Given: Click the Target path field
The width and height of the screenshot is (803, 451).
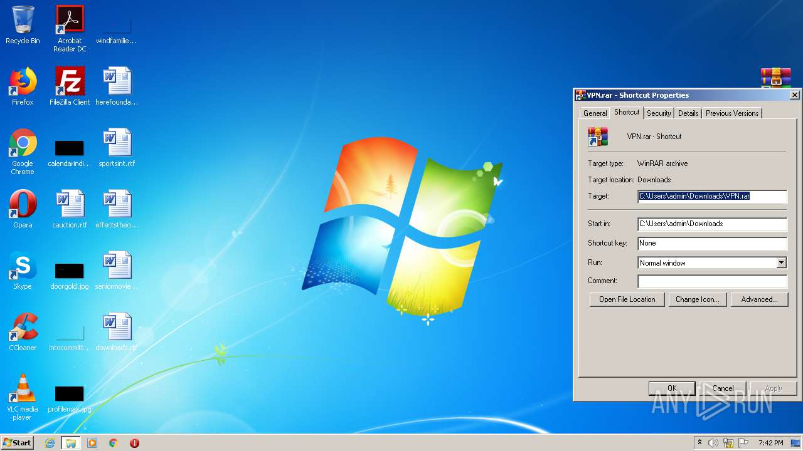Looking at the screenshot, I should (x=712, y=197).
